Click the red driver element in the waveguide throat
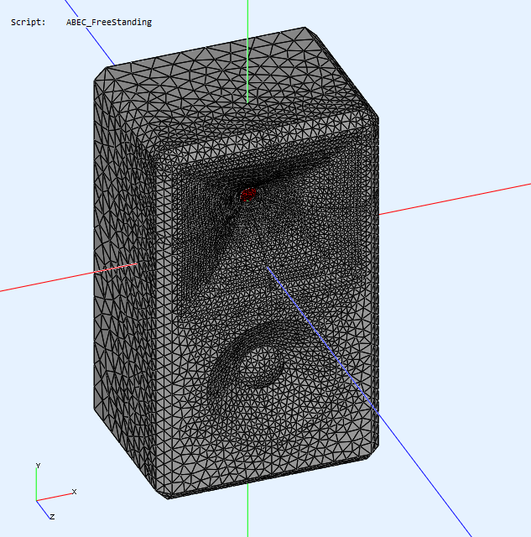This screenshot has width=531, height=537. pos(247,195)
